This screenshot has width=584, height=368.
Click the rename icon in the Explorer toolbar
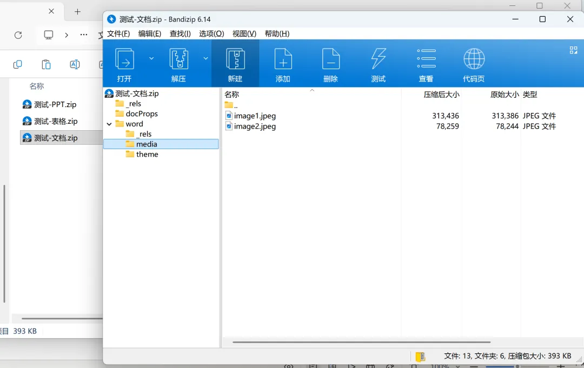75,64
